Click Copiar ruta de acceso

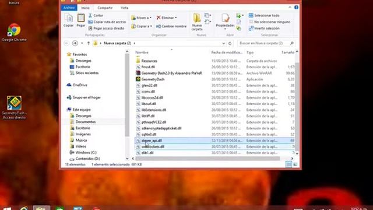click(107, 22)
